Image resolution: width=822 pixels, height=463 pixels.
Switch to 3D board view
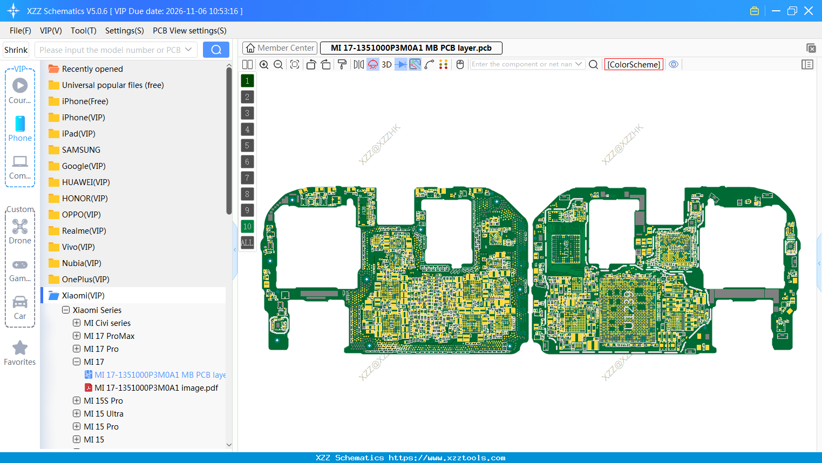(x=386, y=64)
